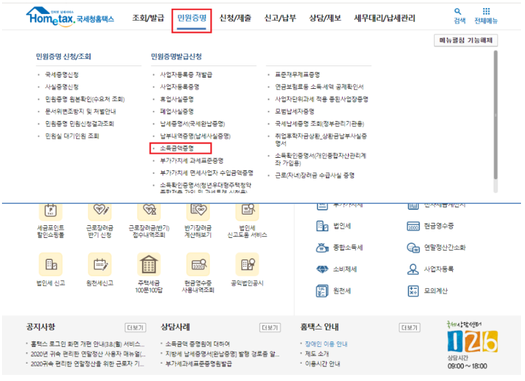Select 사실증명신청 link

tap(62, 87)
